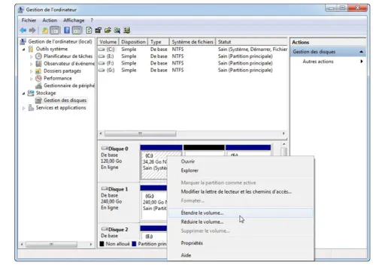385x271 pixels.
Task: Sort by the Statut column header
Action: [x=251, y=42]
